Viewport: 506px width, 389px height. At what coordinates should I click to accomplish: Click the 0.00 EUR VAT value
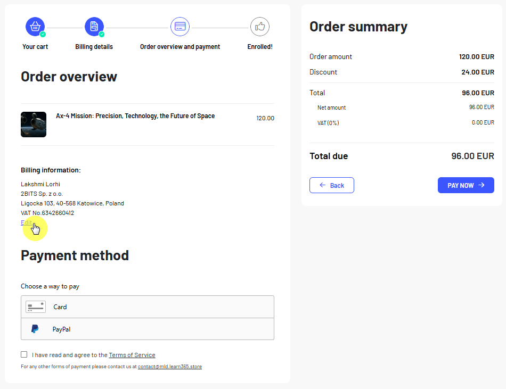483,122
